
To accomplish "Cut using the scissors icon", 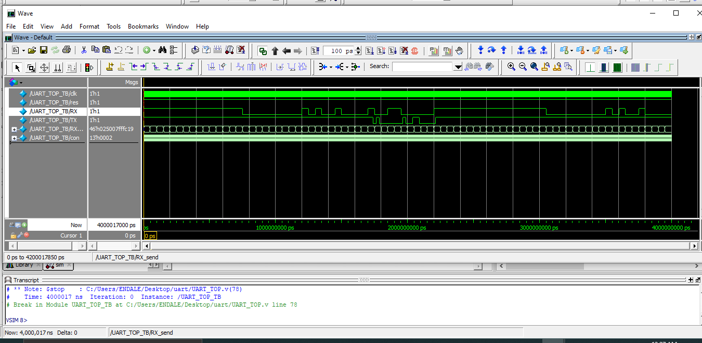I will point(84,50).
